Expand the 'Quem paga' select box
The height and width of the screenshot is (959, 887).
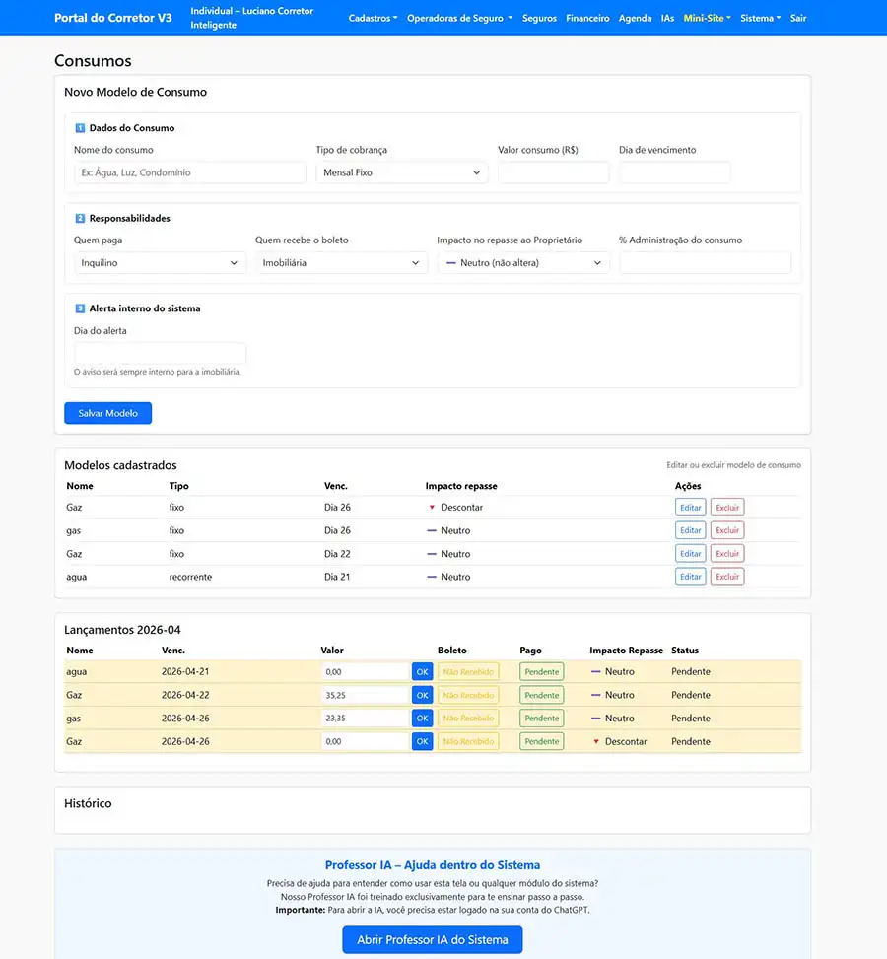(x=160, y=263)
